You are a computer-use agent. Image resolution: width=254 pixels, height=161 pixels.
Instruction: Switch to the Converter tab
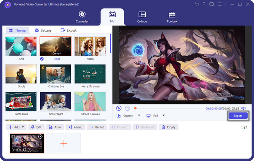(x=82, y=17)
